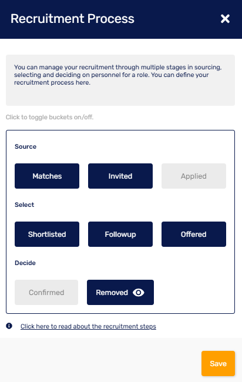Save the recruitment process settings
The height and width of the screenshot is (382, 242).
(x=218, y=363)
